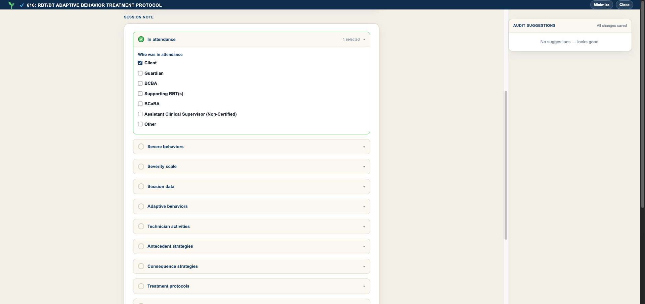
Task: Click the status circle for Severity scale
Action: tap(141, 167)
